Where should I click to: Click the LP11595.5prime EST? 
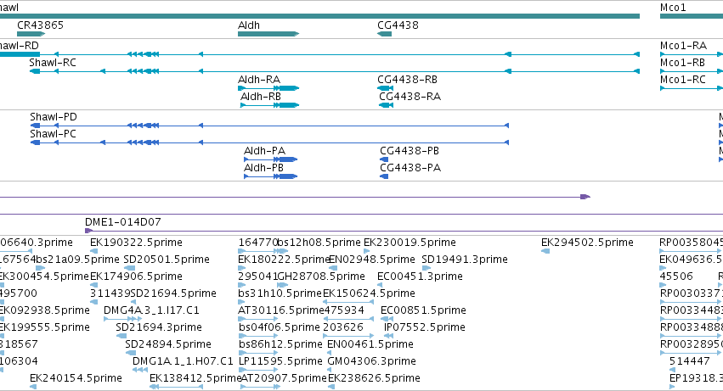(280, 361)
